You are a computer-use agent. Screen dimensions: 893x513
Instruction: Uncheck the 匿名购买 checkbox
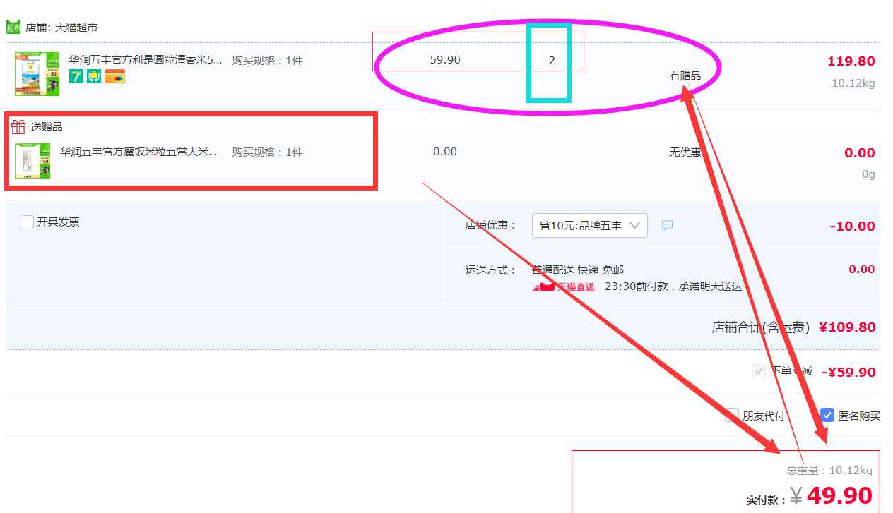click(x=827, y=415)
